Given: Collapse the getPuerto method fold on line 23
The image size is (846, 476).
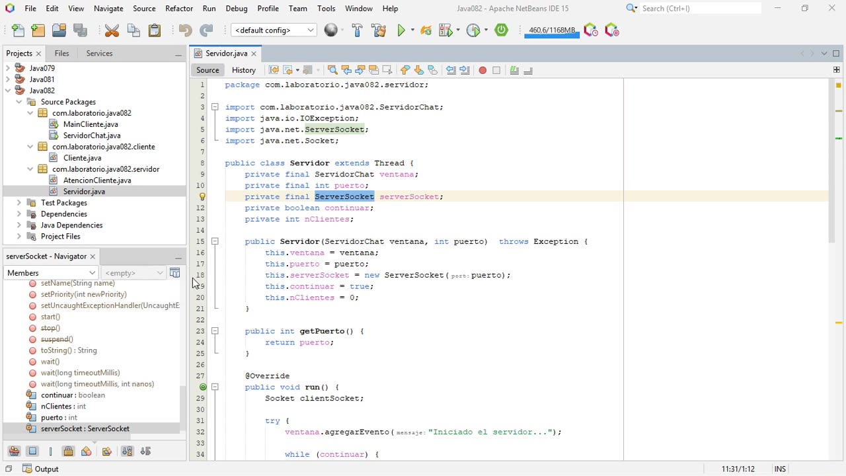Looking at the screenshot, I should click(215, 331).
